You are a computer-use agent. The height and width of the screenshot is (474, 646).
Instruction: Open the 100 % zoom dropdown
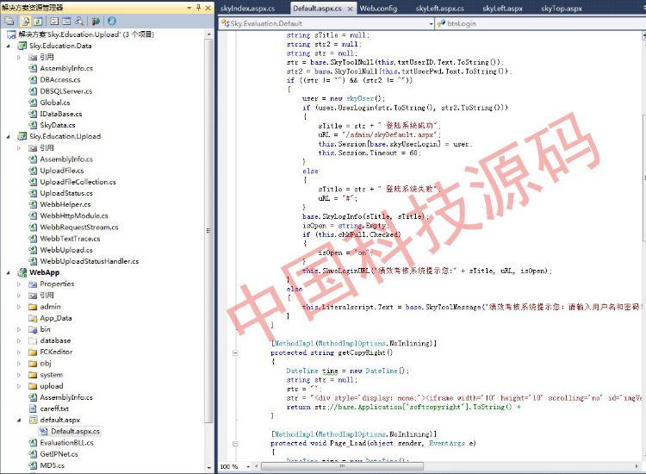[248, 466]
